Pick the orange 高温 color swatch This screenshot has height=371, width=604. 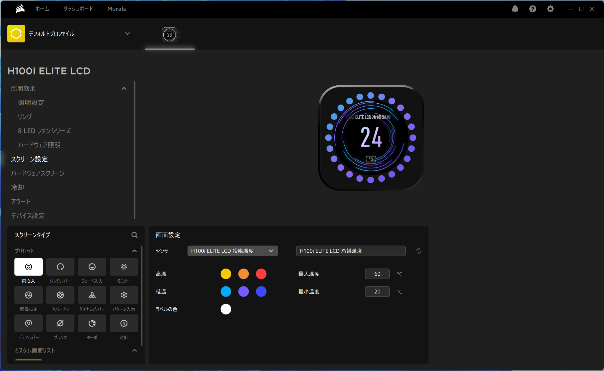(x=243, y=274)
